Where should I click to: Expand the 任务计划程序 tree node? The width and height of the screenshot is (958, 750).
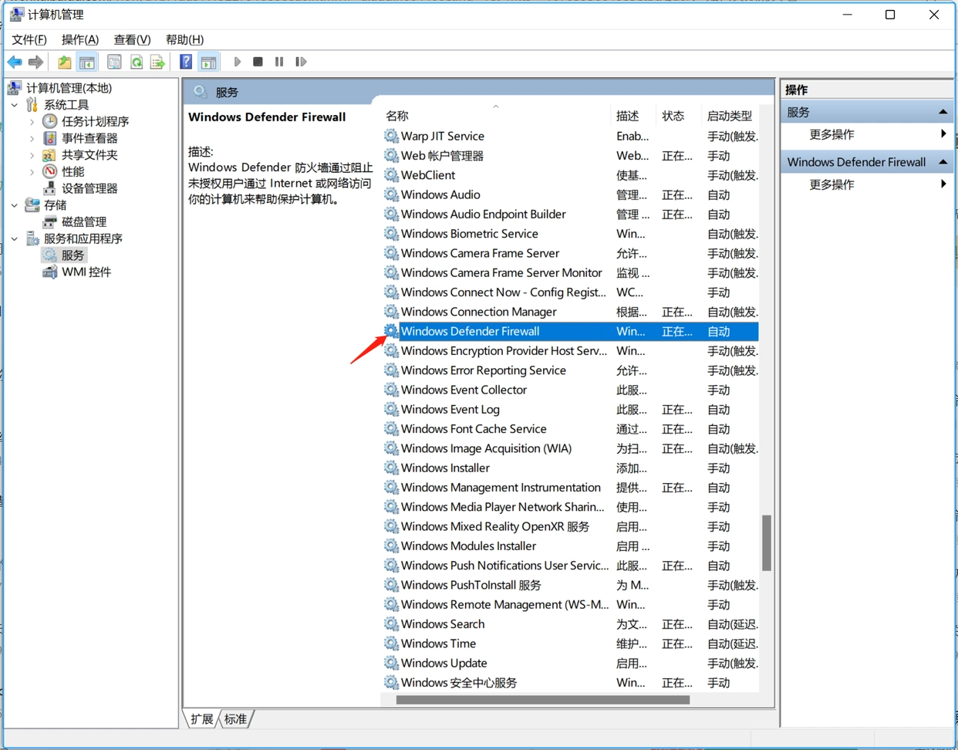[31, 121]
